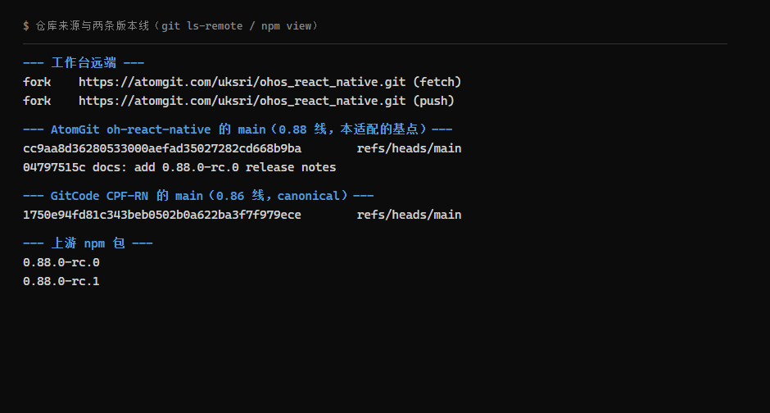Click the command title line with git ls-remote

tap(170, 25)
